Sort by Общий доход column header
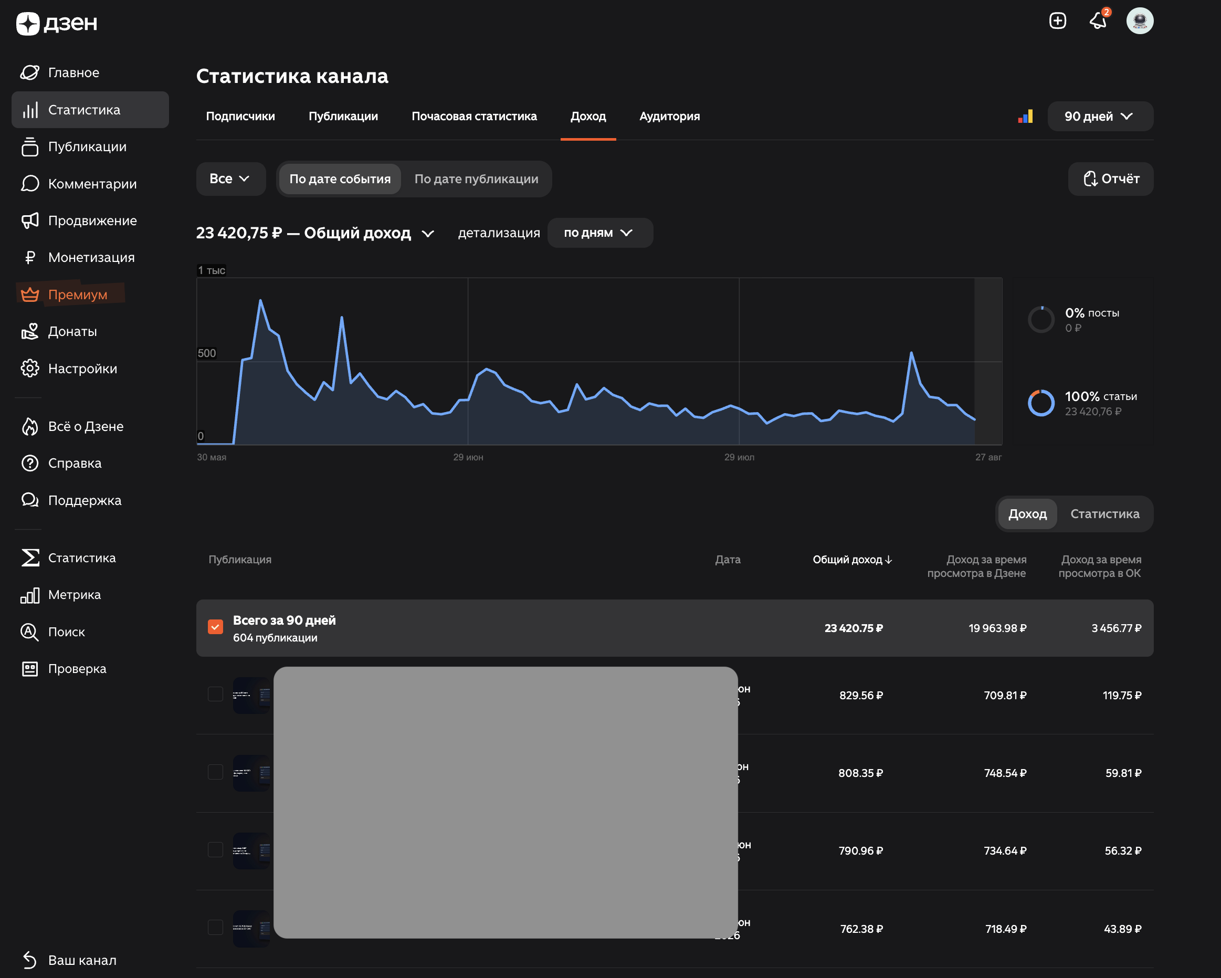 tap(852, 560)
